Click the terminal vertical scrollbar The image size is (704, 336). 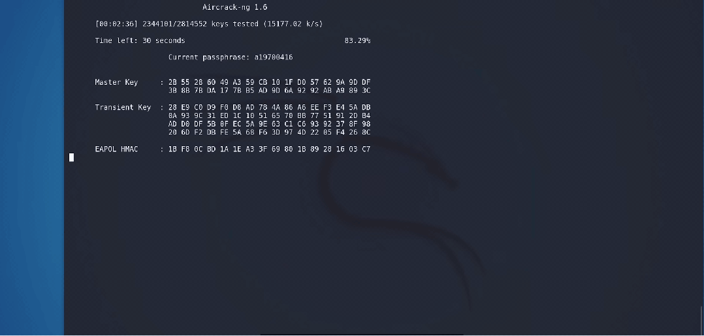tap(702, 320)
